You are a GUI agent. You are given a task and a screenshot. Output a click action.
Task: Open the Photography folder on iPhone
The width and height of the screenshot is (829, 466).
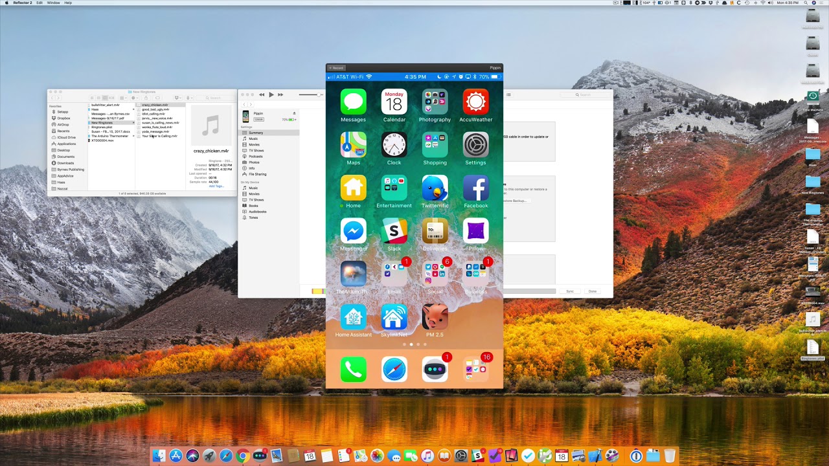(x=435, y=102)
